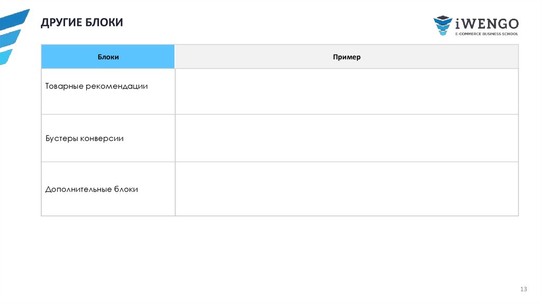Click the word Дополнительные in third row
This screenshot has height=304, width=542.
pos(78,189)
